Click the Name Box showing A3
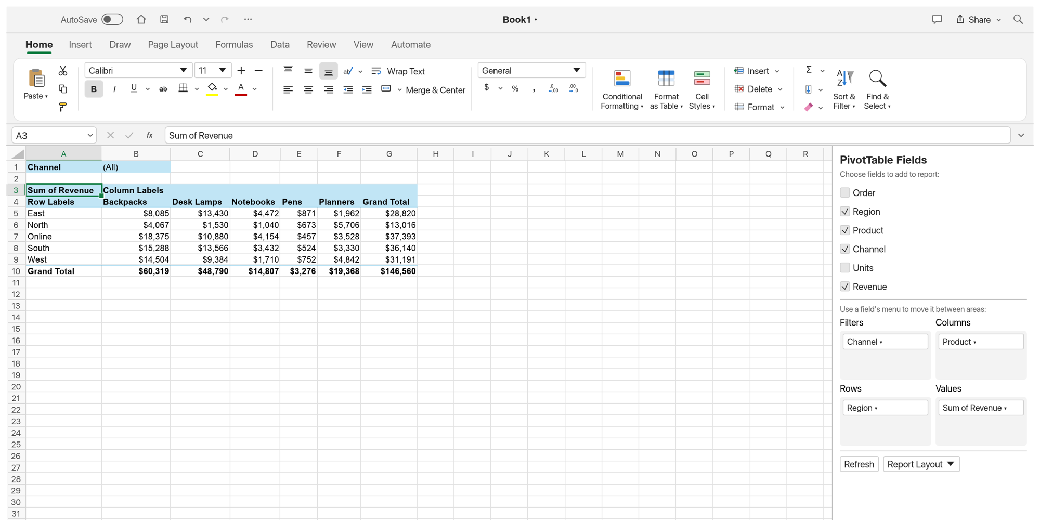1040x520 pixels. (54, 135)
